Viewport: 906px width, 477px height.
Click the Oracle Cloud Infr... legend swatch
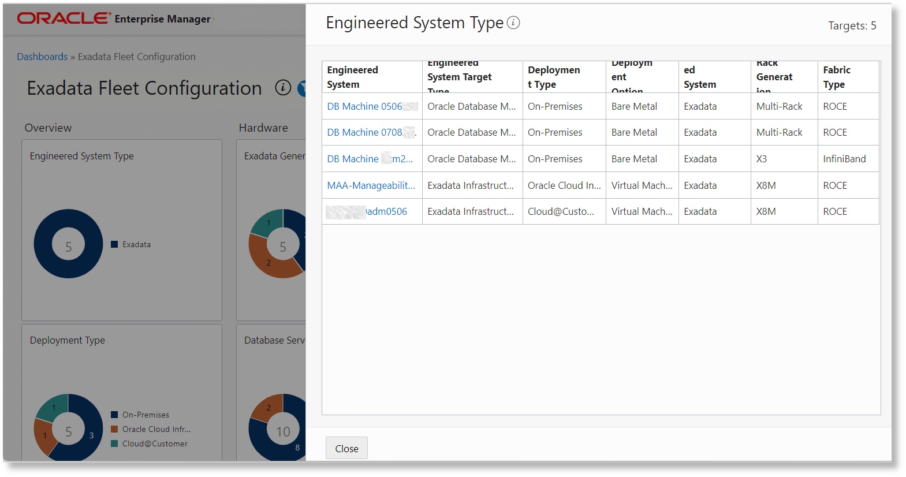click(x=114, y=429)
